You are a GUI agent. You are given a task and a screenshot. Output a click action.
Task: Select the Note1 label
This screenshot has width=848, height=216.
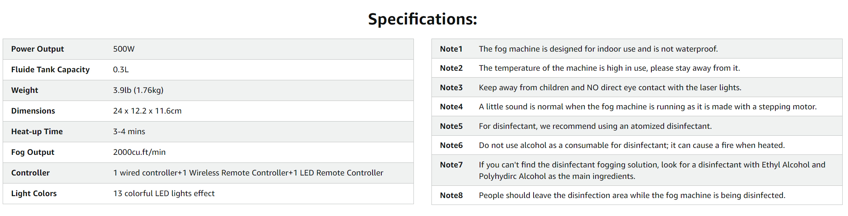tap(451, 49)
